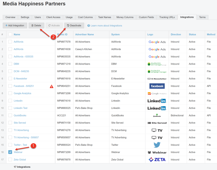Click the QuickBooks logo
The width and height of the screenshot is (217, 170).
[x=157, y=115]
